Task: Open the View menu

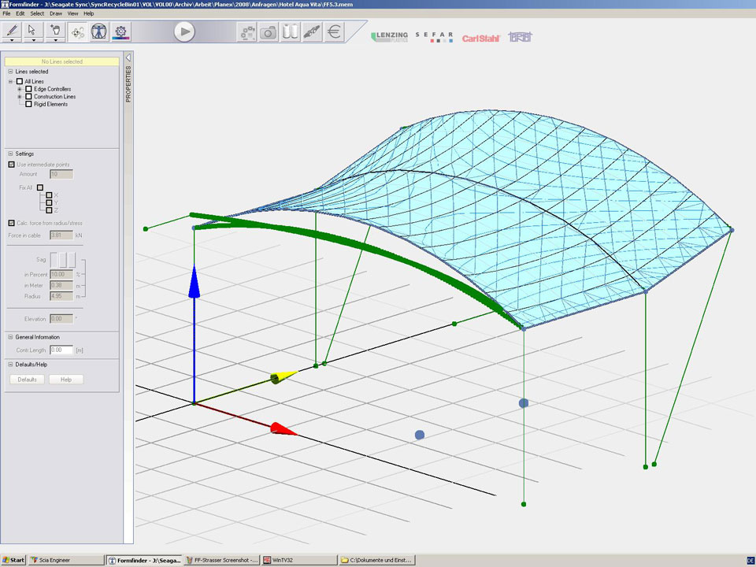Action: click(x=72, y=13)
